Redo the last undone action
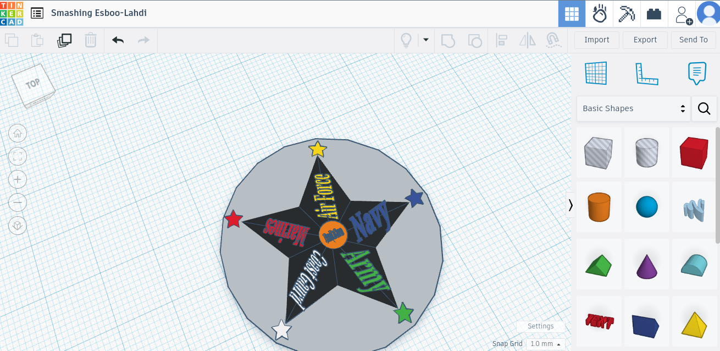This screenshot has height=351, width=720. 143,40
